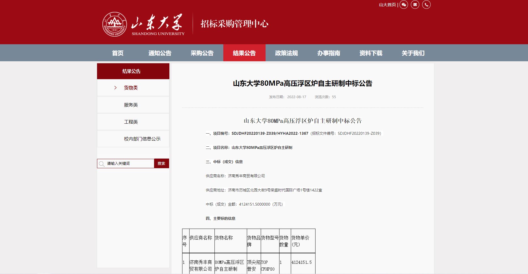The height and width of the screenshot is (274, 528).
Task: Select 服务类 in sidebar
Action: tap(131, 105)
